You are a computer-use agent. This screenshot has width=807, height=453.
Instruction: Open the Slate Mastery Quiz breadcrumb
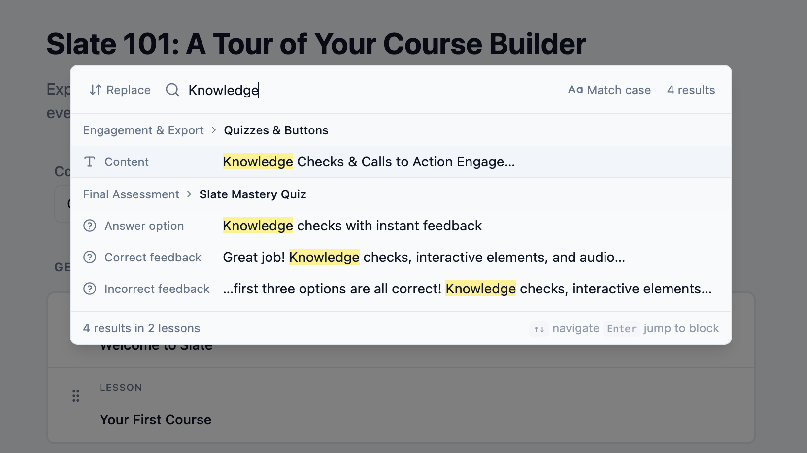pos(252,194)
